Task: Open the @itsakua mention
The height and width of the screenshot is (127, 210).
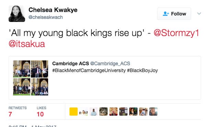Action: pyautogui.click(x=27, y=44)
